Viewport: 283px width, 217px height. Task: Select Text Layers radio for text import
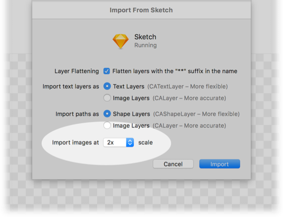coord(107,86)
